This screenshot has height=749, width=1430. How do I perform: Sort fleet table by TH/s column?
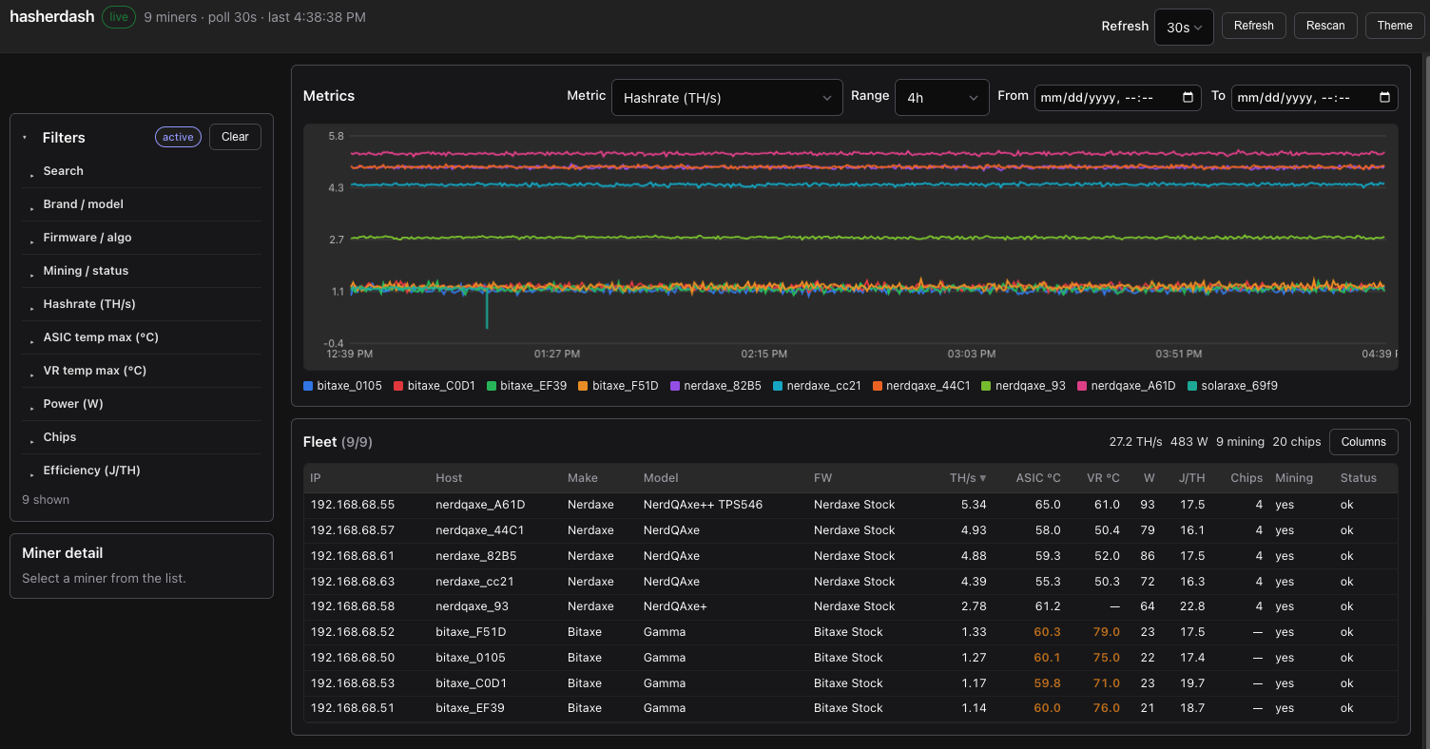967,478
